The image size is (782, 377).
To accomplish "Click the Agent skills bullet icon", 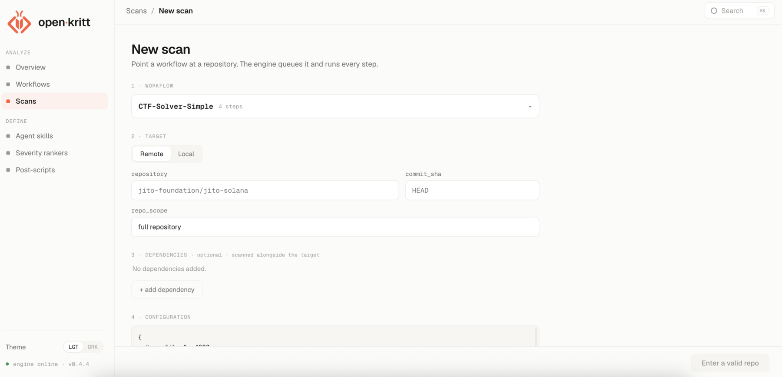I will [x=8, y=136].
